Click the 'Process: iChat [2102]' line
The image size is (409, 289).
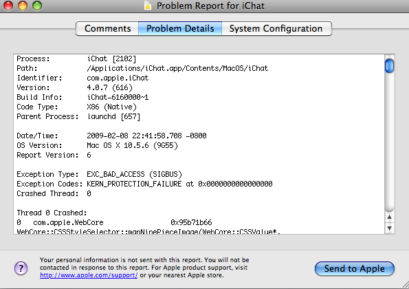(76, 58)
